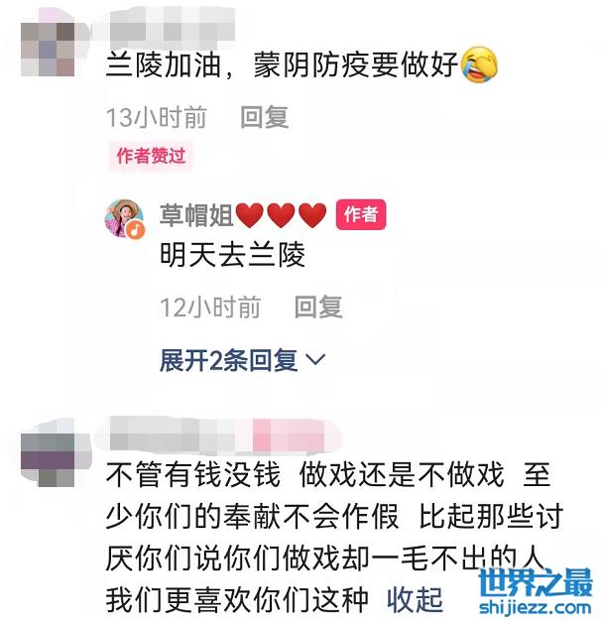Click the pink 作者 badge

click(360, 214)
